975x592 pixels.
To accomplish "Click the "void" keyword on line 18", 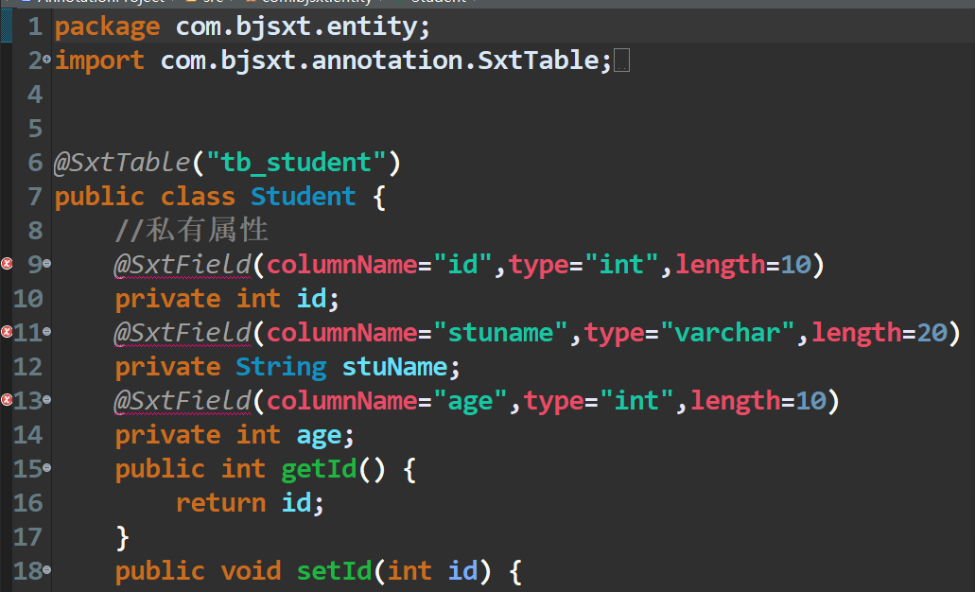I will [252, 570].
